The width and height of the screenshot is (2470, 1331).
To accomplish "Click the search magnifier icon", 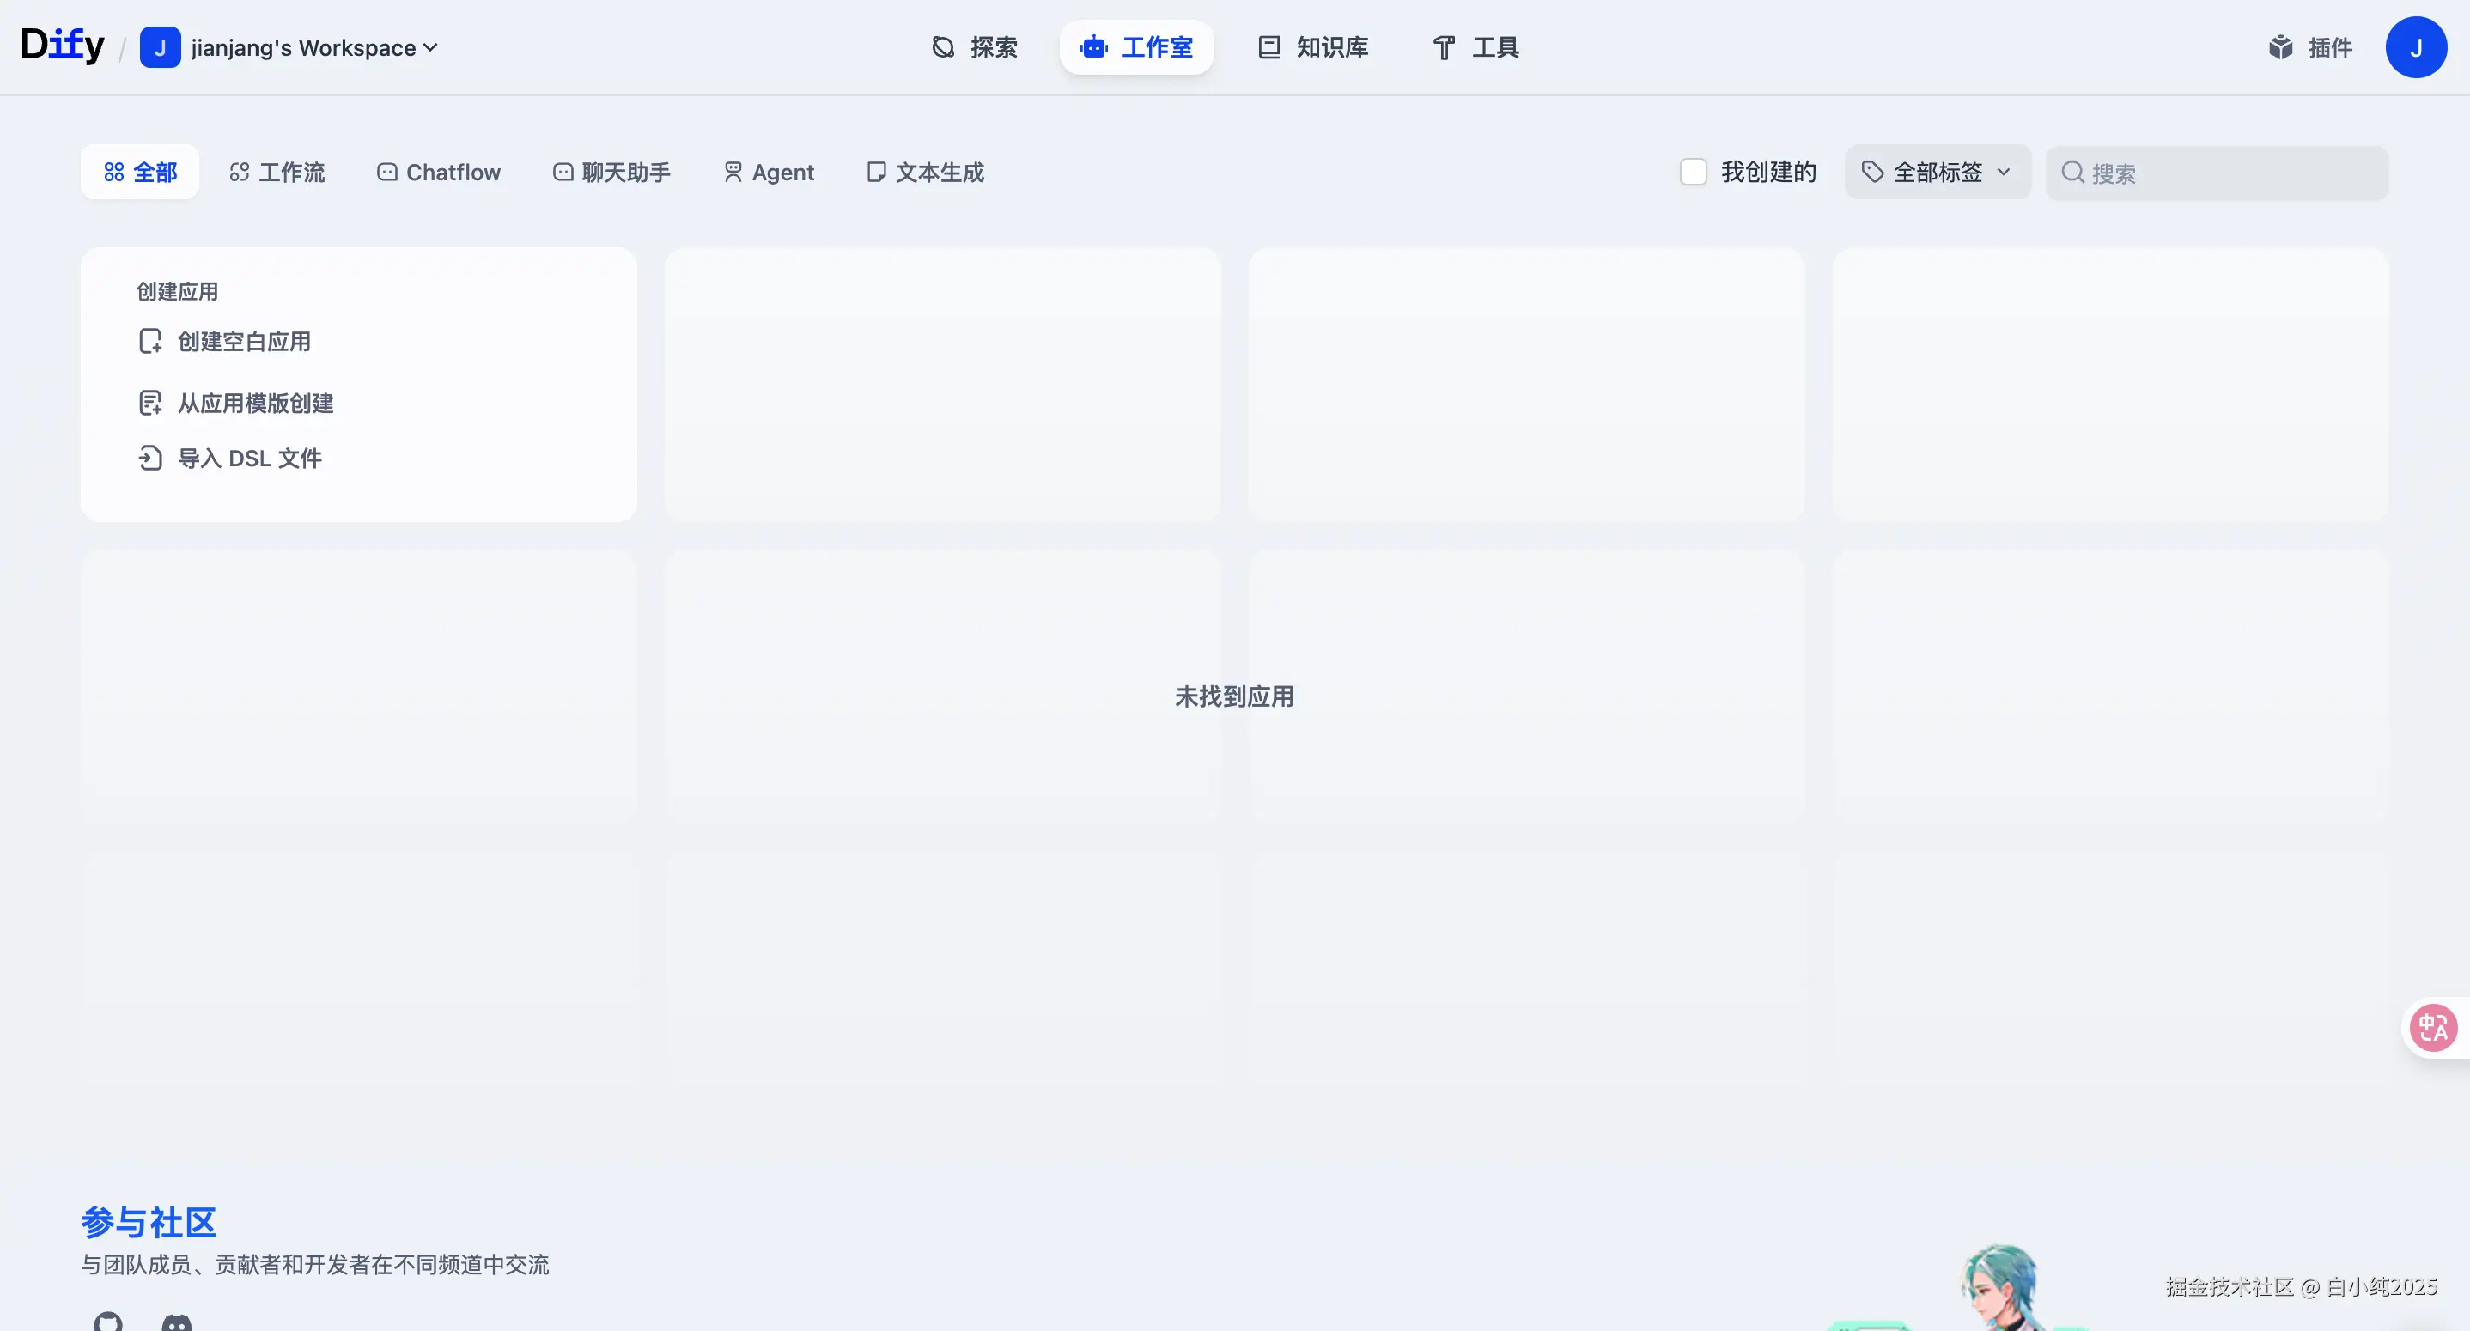I will click(x=2072, y=173).
